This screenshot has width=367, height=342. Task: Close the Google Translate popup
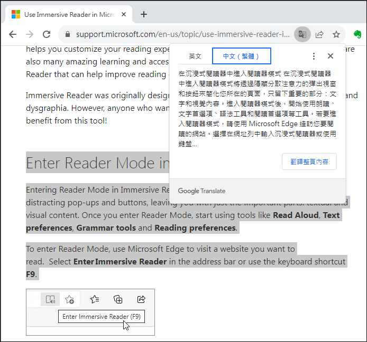click(331, 56)
